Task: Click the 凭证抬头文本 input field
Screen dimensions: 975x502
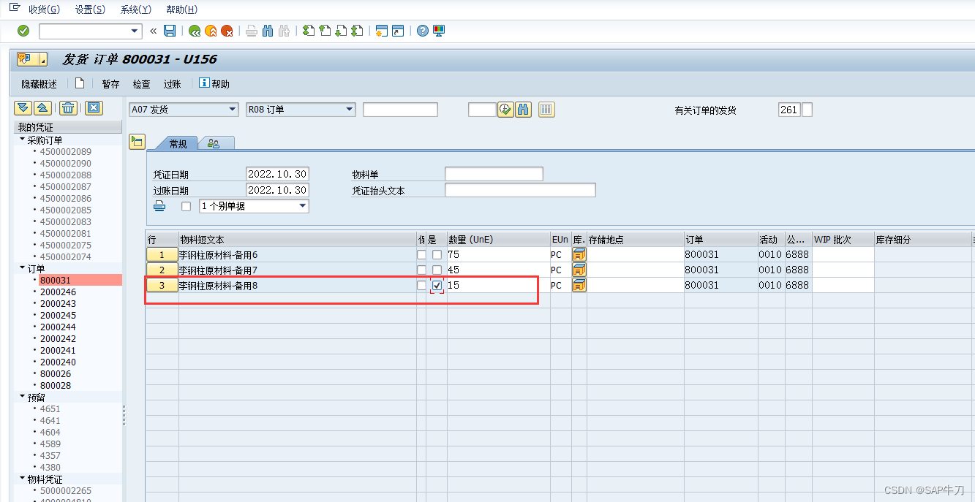Action: (x=520, y=190)
